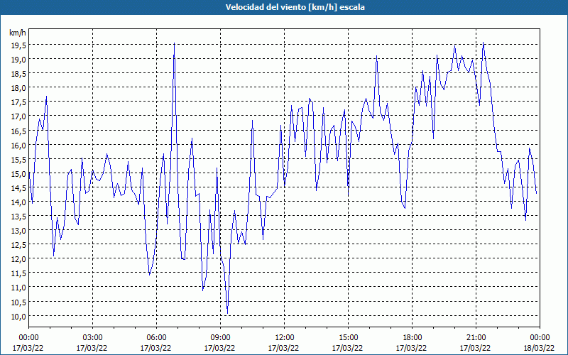Click the '19,0' y-axis value

click(x=18, y=59)
